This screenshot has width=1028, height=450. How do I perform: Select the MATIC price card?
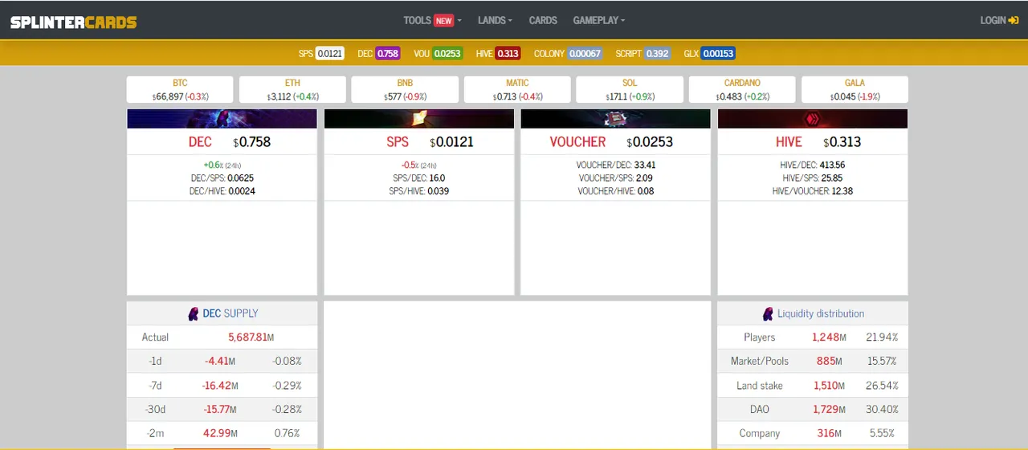tap(517, 89)
